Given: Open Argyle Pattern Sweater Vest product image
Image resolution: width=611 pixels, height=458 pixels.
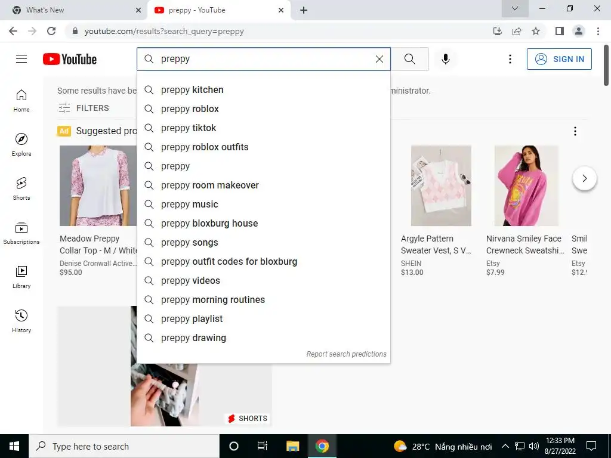Looking at the screenshot, I should pyautogui.click(x=441, y=186).
